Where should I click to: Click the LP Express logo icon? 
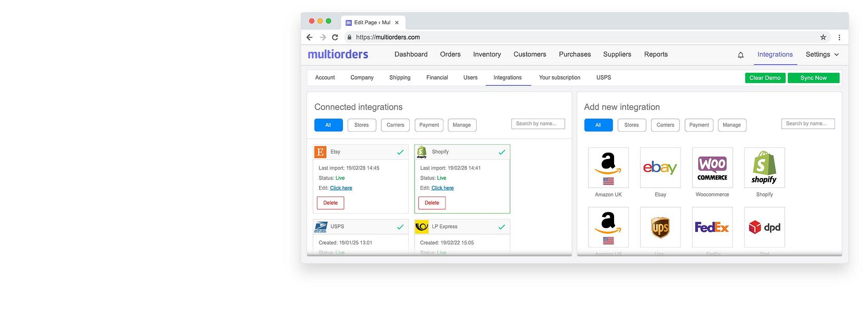[421, 227]
